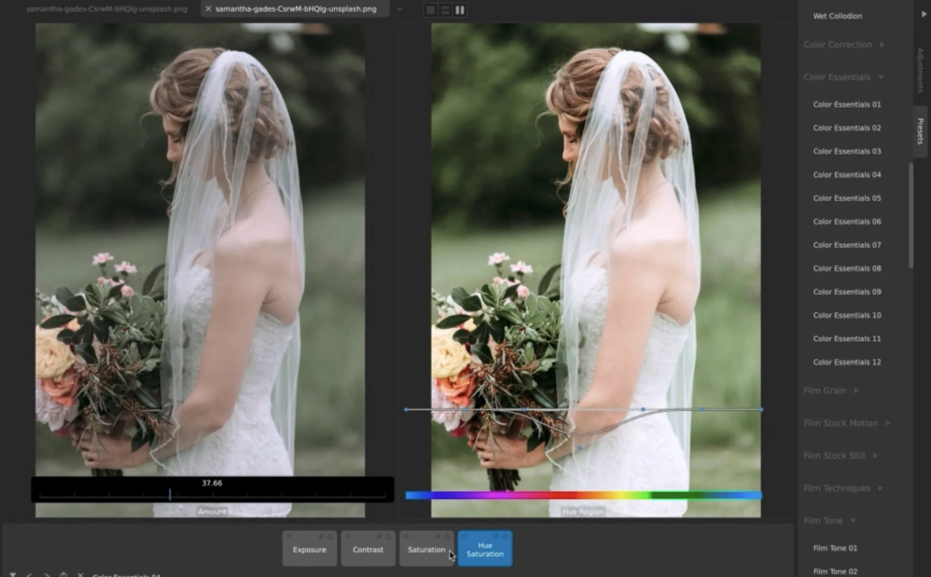Close the active samantha-gades image tab
This screenshot has width=931, height=577.
(208, 9)
